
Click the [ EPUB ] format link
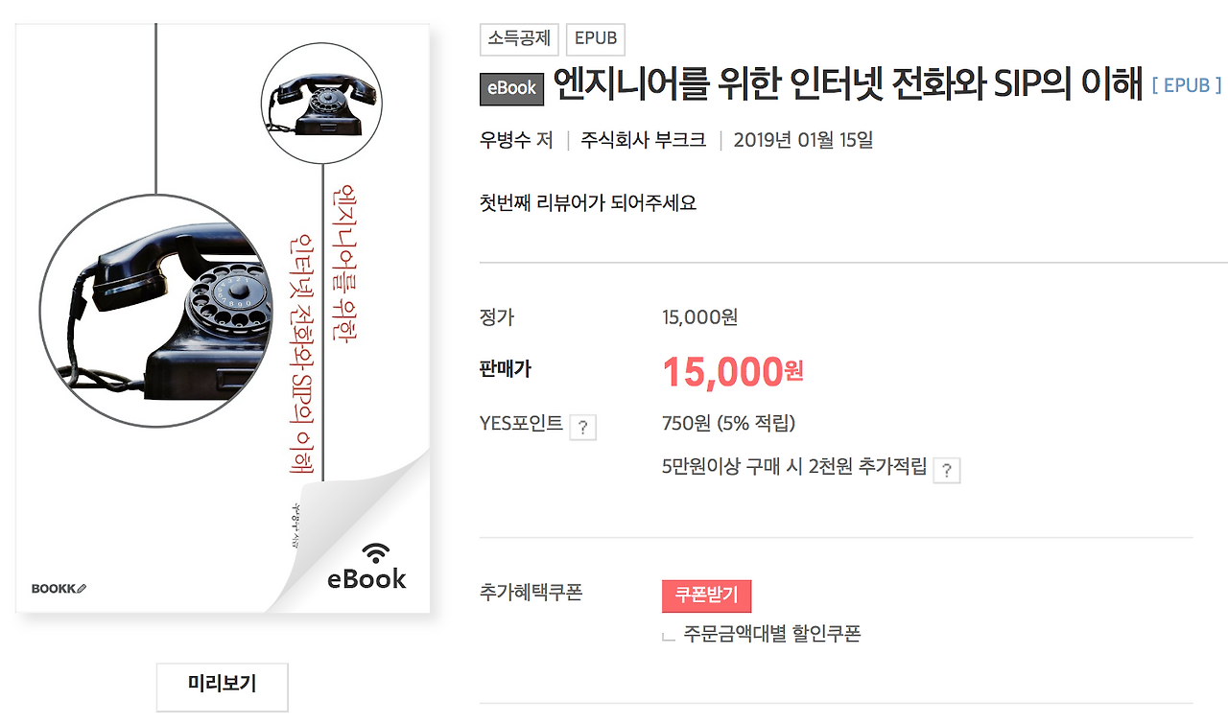point(1187,85)
